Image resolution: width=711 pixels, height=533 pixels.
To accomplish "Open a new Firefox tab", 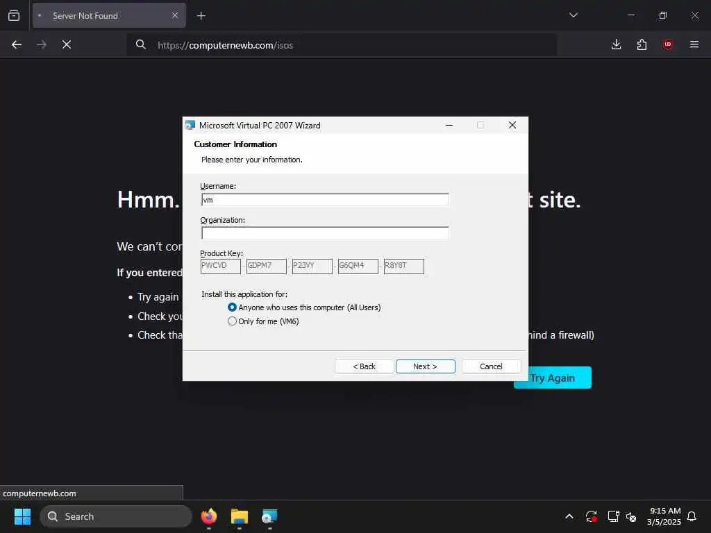I will 201,16.
